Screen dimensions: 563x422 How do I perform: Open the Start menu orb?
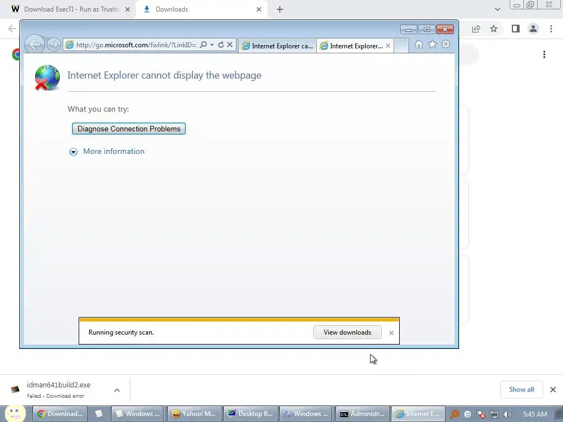(14, 414)
